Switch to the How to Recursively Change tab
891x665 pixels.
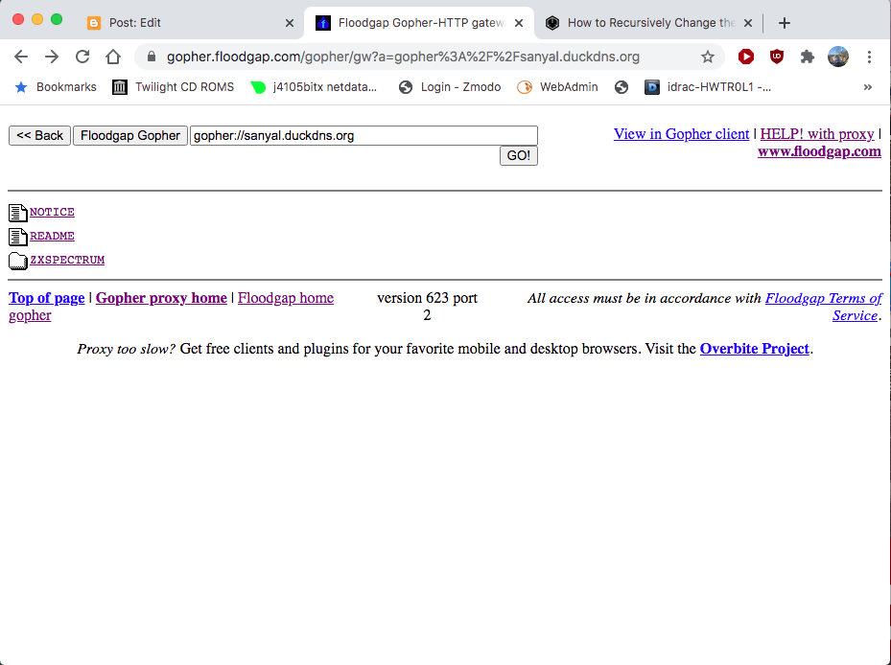click(643, 22)
